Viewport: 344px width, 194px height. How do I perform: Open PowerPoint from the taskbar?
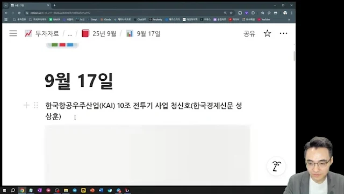(x=92, y=190)
